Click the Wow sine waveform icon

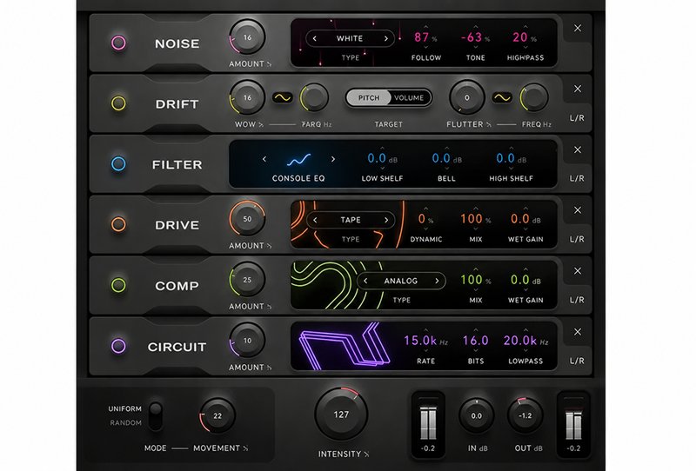click(x=282, y=97)
